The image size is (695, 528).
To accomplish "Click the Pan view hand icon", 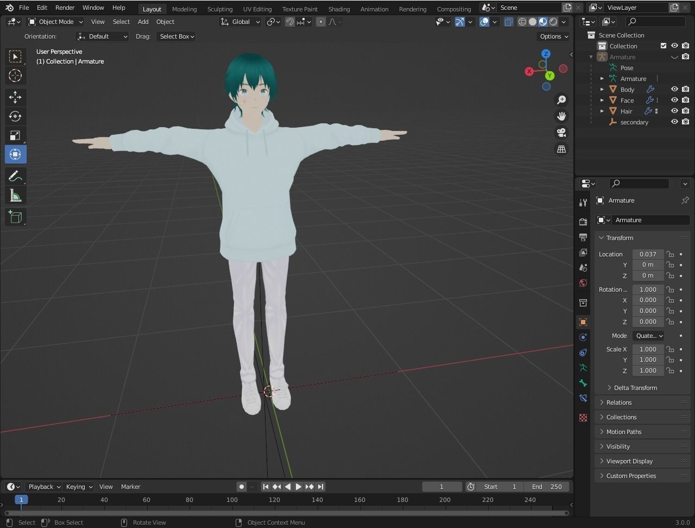I will tap(561, 116).
